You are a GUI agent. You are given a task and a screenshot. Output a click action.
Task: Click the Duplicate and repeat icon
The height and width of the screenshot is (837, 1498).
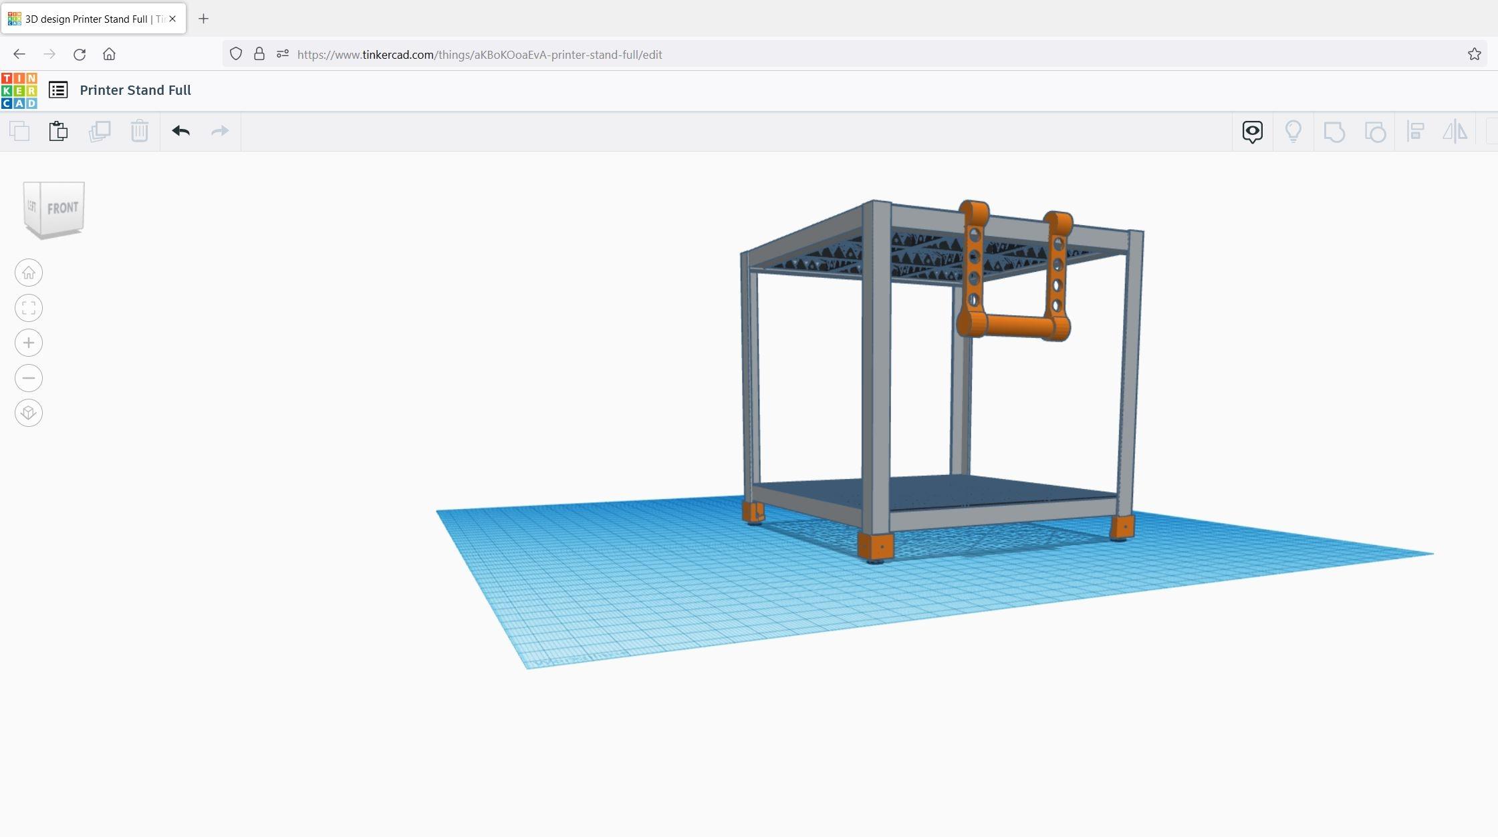coord(99,131)
